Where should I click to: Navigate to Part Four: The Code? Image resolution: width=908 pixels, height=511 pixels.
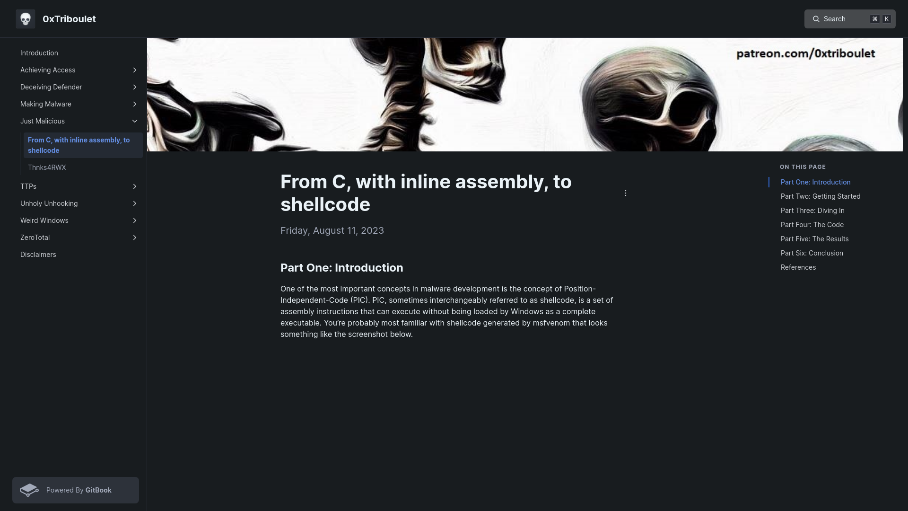[812, 224]
